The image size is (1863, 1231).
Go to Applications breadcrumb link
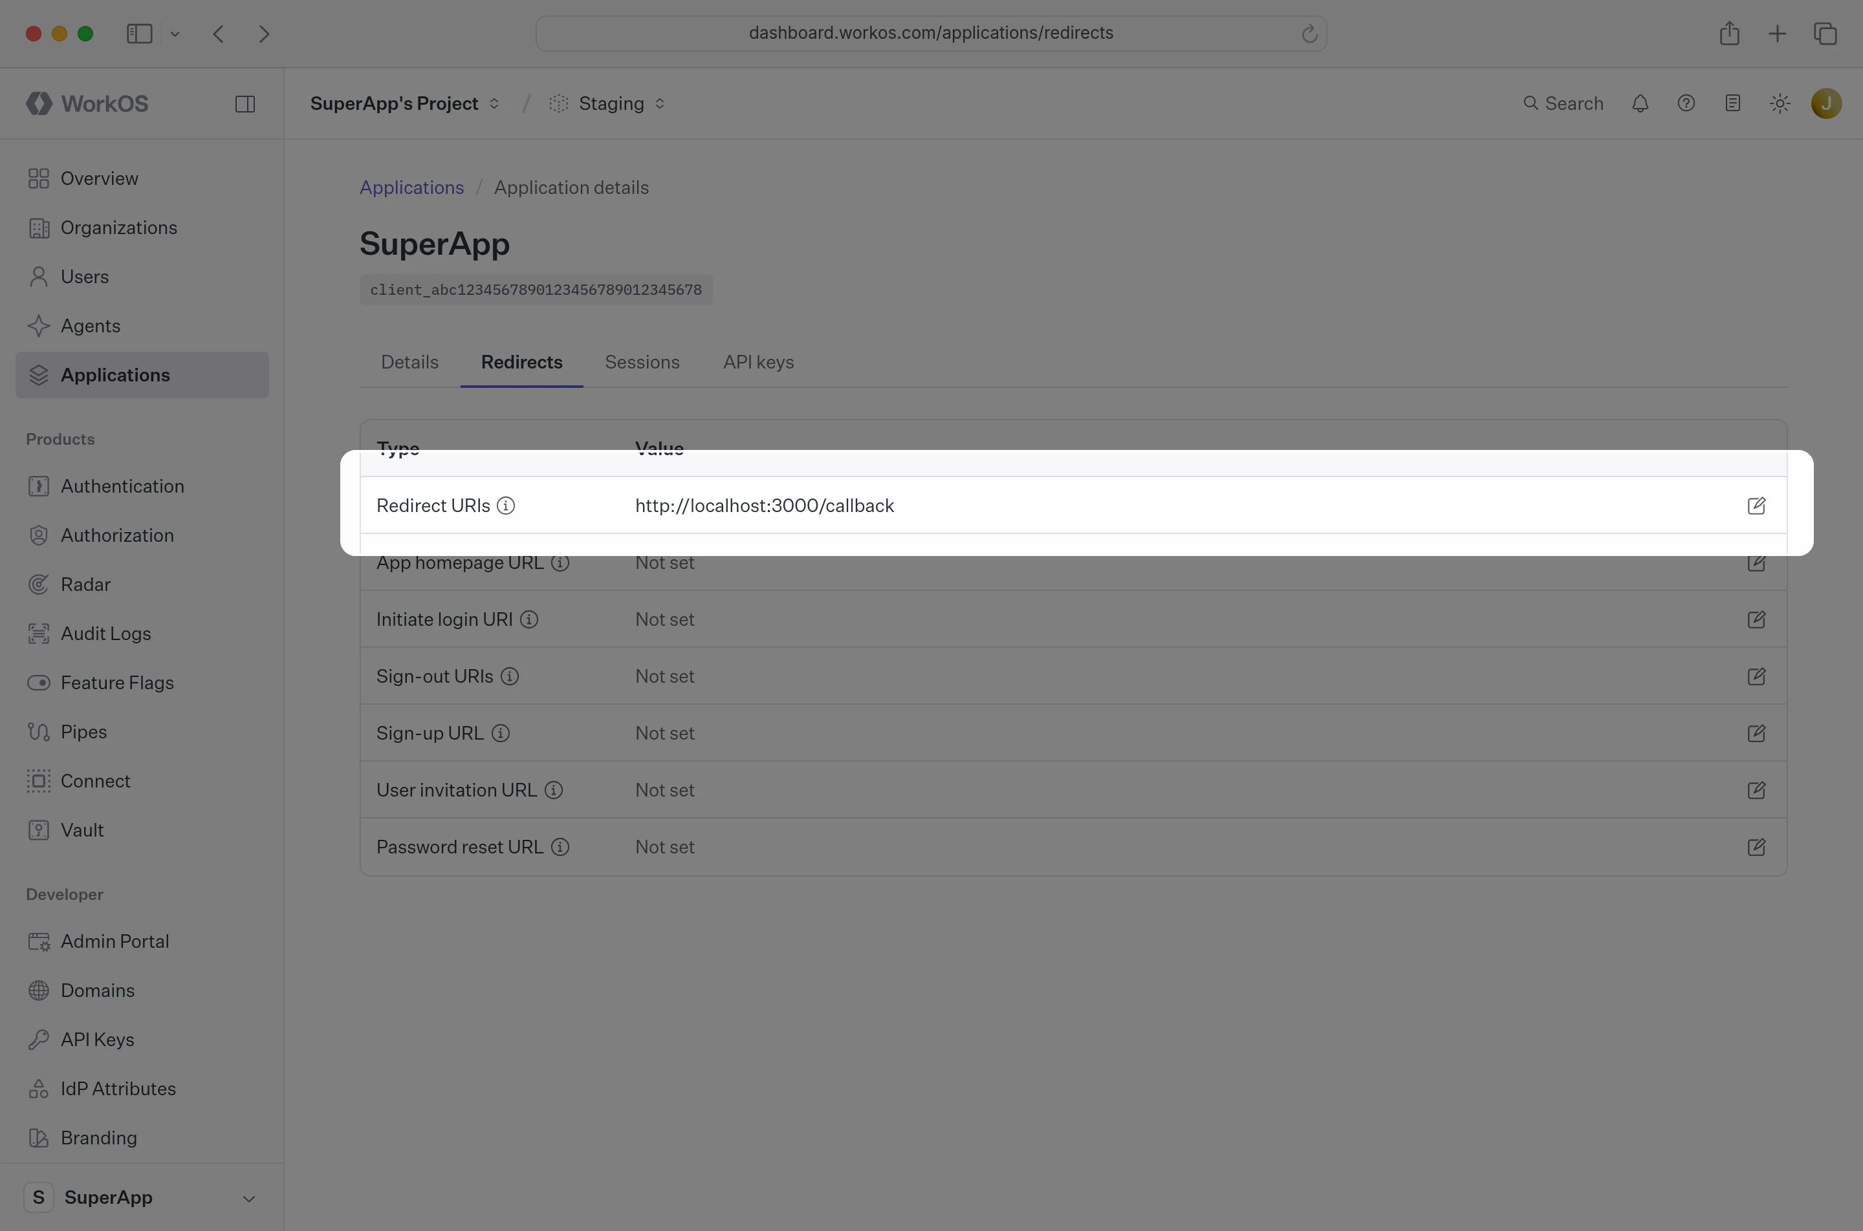pyautogui.click(x=411, y=187)
